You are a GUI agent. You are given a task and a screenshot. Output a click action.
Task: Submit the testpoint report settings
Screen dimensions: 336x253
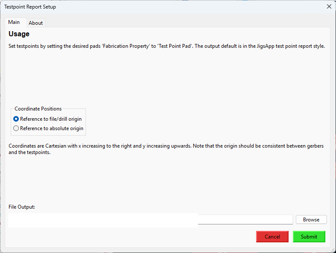tap(309, 237)
